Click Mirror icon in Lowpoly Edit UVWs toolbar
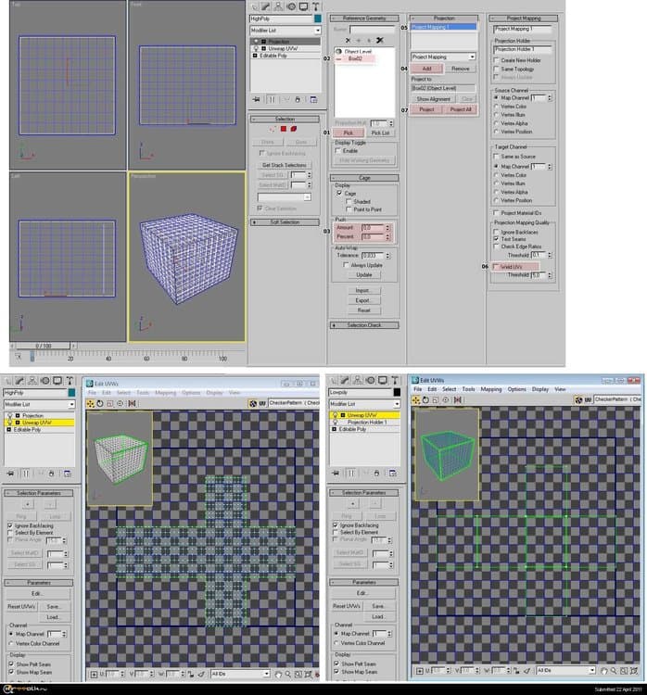Screen dimensions: 647x695 point(458,399)
